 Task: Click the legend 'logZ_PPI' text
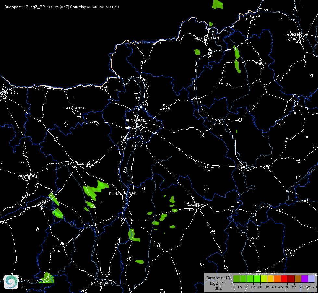[218, 283]
